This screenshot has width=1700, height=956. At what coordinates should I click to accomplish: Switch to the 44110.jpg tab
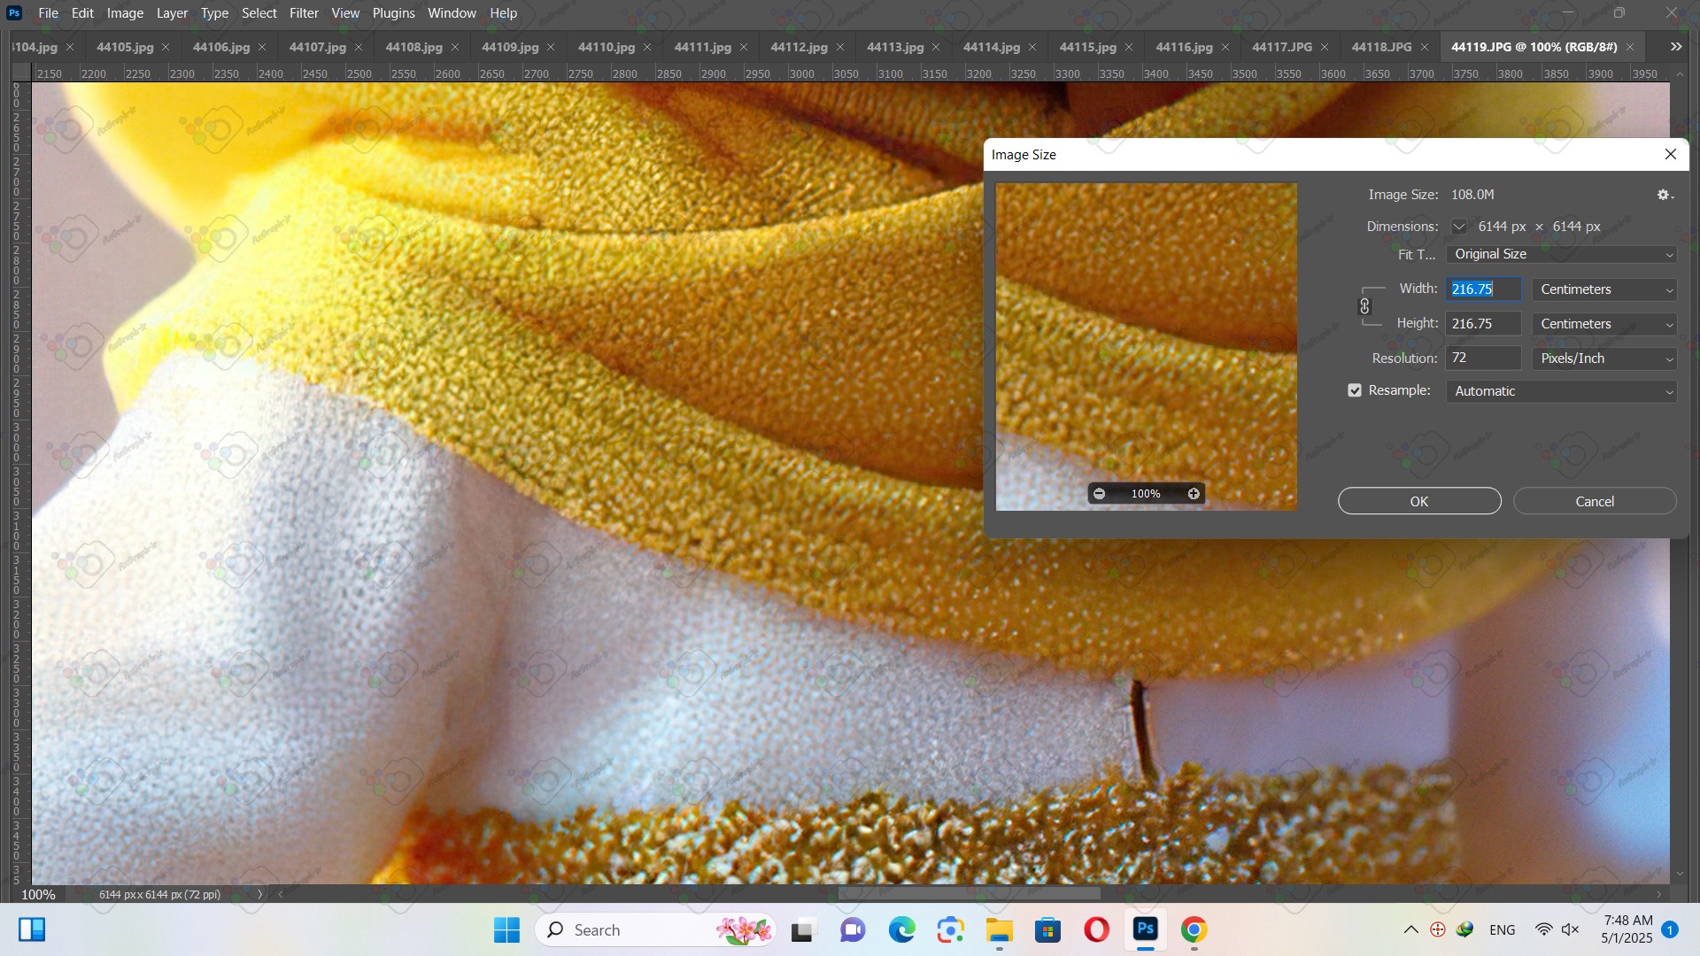tap(606, 47)
